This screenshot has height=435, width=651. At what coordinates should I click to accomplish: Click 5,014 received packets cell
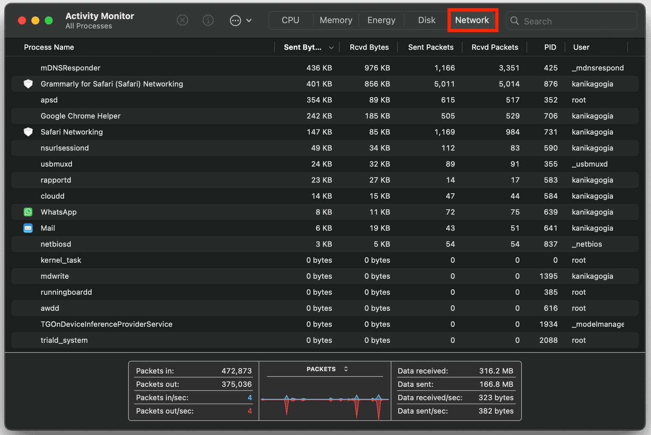[x=509, y=84]
